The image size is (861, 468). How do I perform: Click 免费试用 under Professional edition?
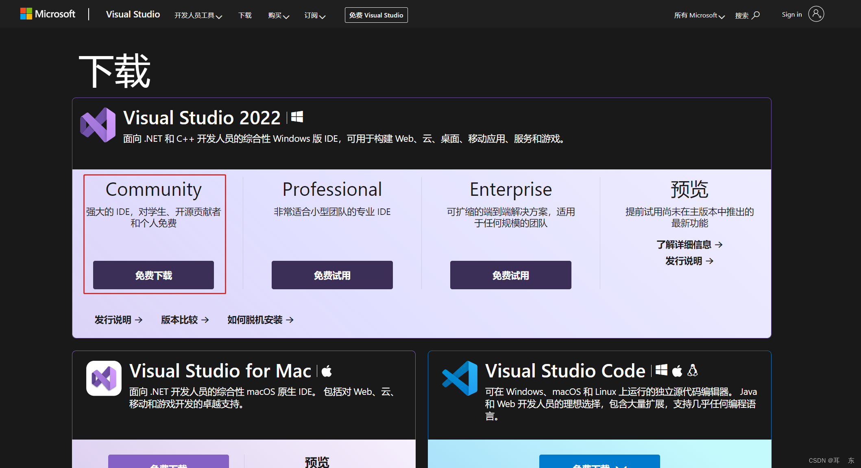pyautogui.click(x=332, y=275)
